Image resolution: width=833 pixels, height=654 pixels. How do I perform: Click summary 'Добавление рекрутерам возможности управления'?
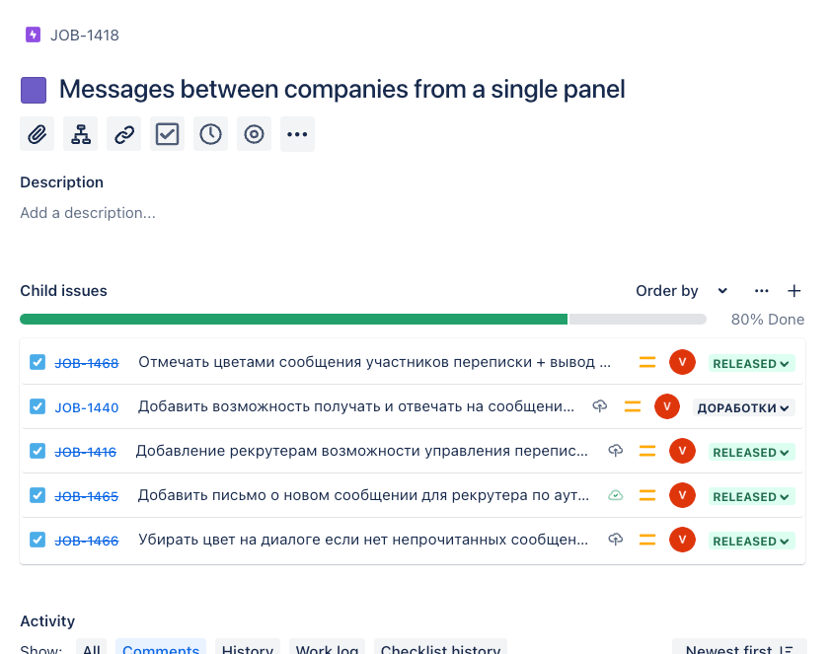point(362,451)
